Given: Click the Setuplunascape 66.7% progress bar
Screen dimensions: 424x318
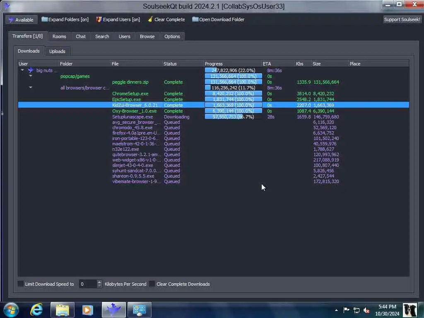Looking at the screenshot, I should pyautogui.click(x=234, y=117).
